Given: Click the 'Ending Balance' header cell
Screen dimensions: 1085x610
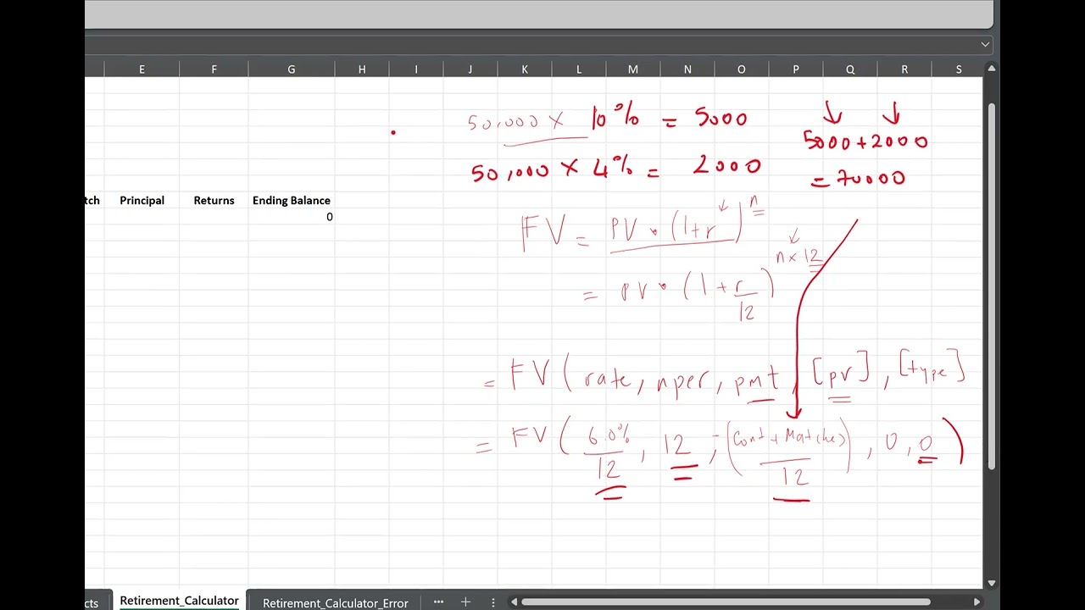Looking at the screenshot, I should click(x=292, y=200).
